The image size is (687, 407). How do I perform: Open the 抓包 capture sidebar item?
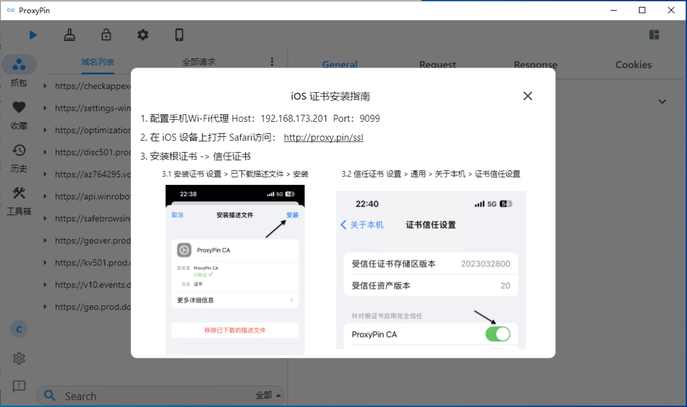click(19, 72)
